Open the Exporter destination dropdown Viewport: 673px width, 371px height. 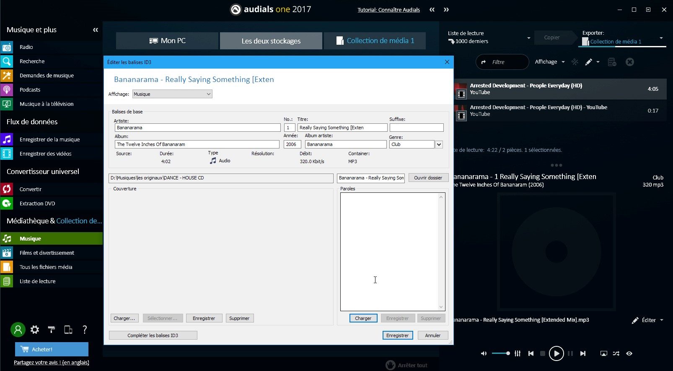pos(661,38)
